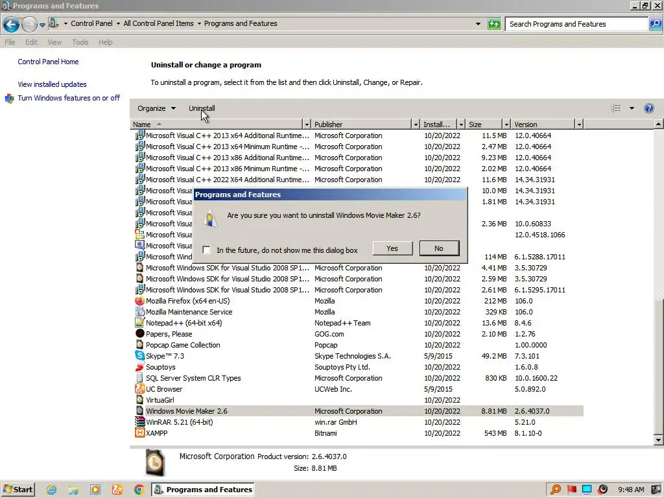The image size is (664, 498).
Task: Click the change view icon
Action: [x=616, y=108]
